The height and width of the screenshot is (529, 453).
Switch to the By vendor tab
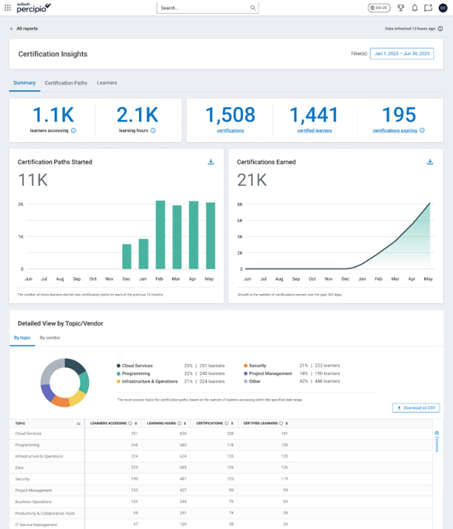pyautogui.click(x=50, y=338)
